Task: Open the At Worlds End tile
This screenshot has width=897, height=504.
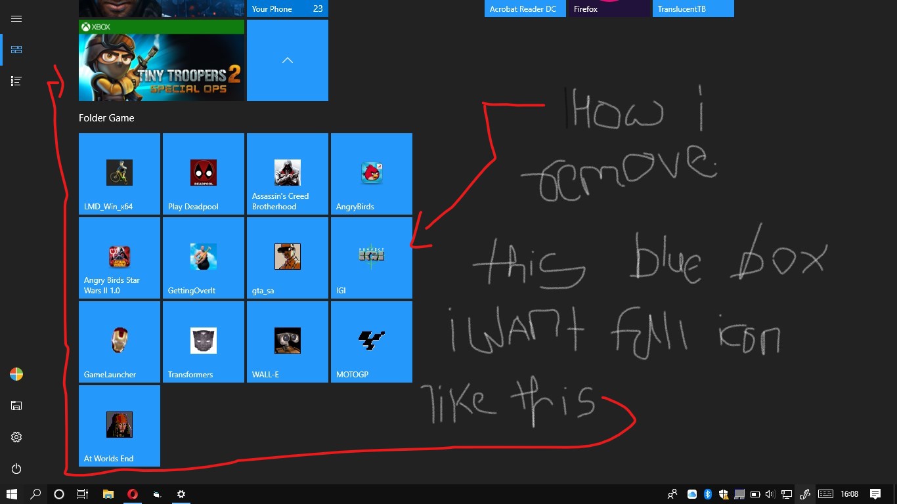Action: [120, 426]
